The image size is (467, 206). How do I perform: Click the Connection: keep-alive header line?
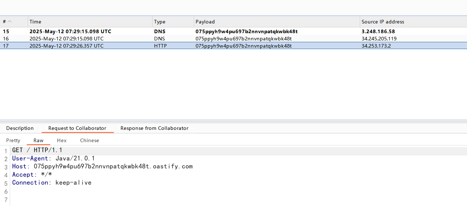coord(52,183)
